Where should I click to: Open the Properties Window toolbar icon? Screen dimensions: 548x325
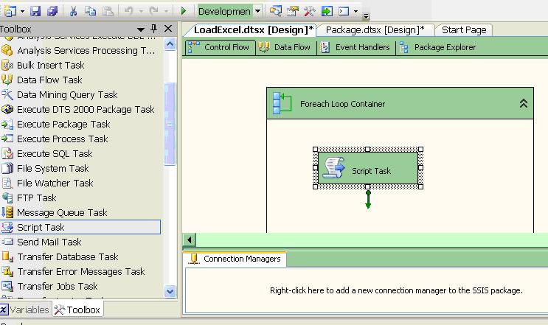293,11
